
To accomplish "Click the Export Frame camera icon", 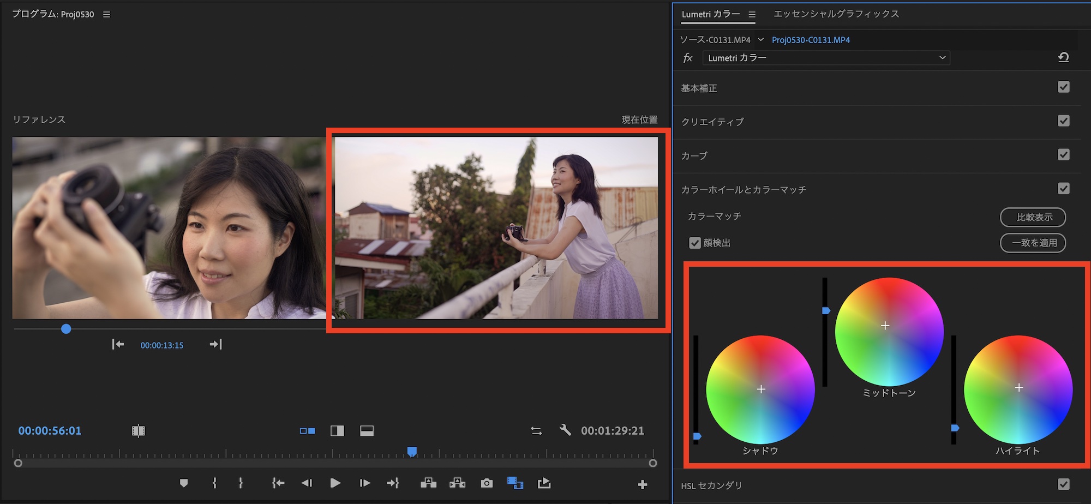I will click(487, 483).
